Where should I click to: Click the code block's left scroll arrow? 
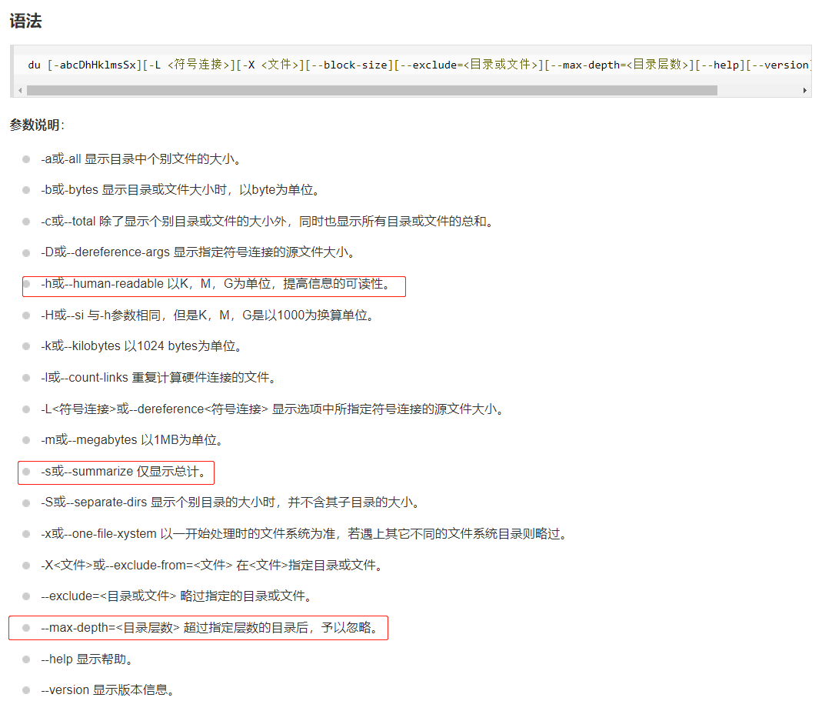tap(20, 90)
